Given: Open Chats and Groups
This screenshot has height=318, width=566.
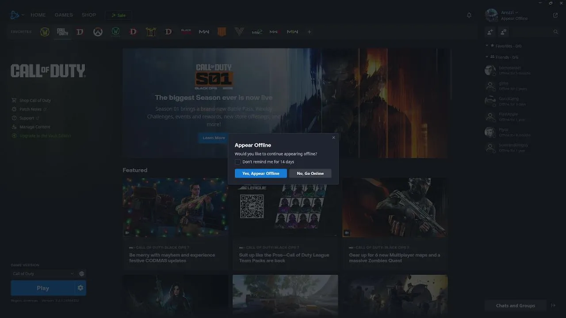Looking at the screenshot, I should click(x=516, y=306).
